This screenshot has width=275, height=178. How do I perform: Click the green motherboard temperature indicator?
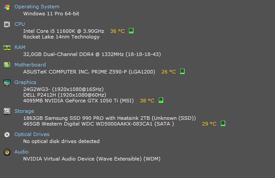pyautogui.click(x=182, y=72)
